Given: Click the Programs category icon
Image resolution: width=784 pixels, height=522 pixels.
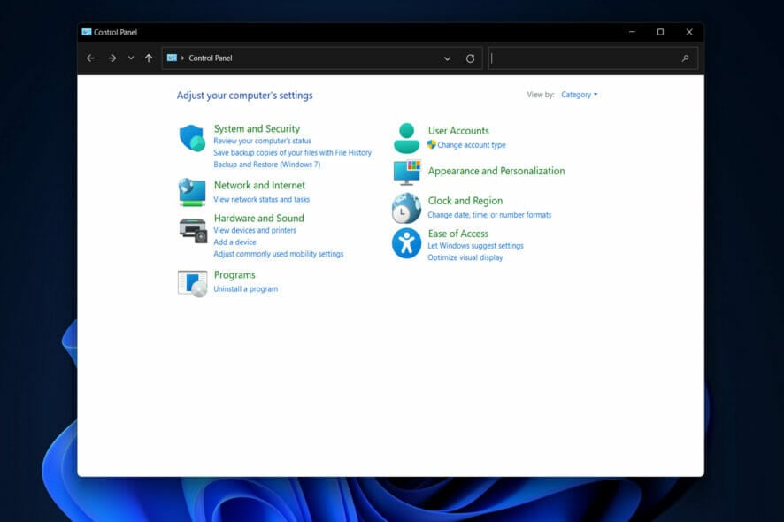Looking at the screenshot, I should 192,283.
